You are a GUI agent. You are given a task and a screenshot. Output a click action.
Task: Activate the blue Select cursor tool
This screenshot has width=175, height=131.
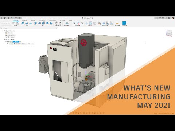point(124,23)
